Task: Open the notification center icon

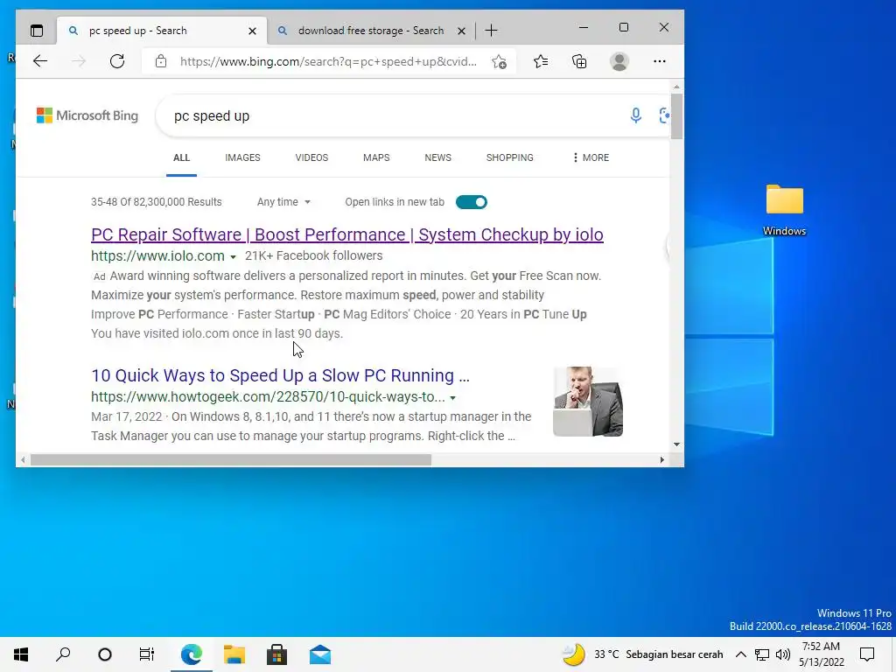Action: (x=867, y=654)
